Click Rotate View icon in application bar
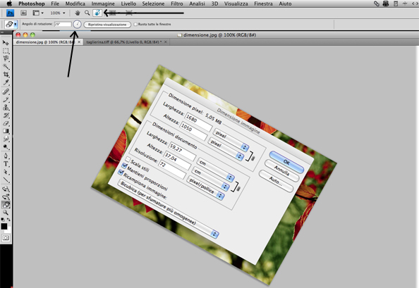The width and height of the screenshot is (419, 288). [97, 13]
